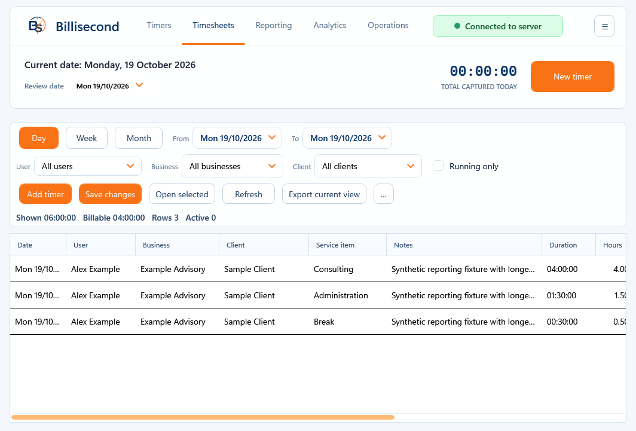Open the Operations tab
Viewport: 636px width, 431px height.
pos(388,25)
